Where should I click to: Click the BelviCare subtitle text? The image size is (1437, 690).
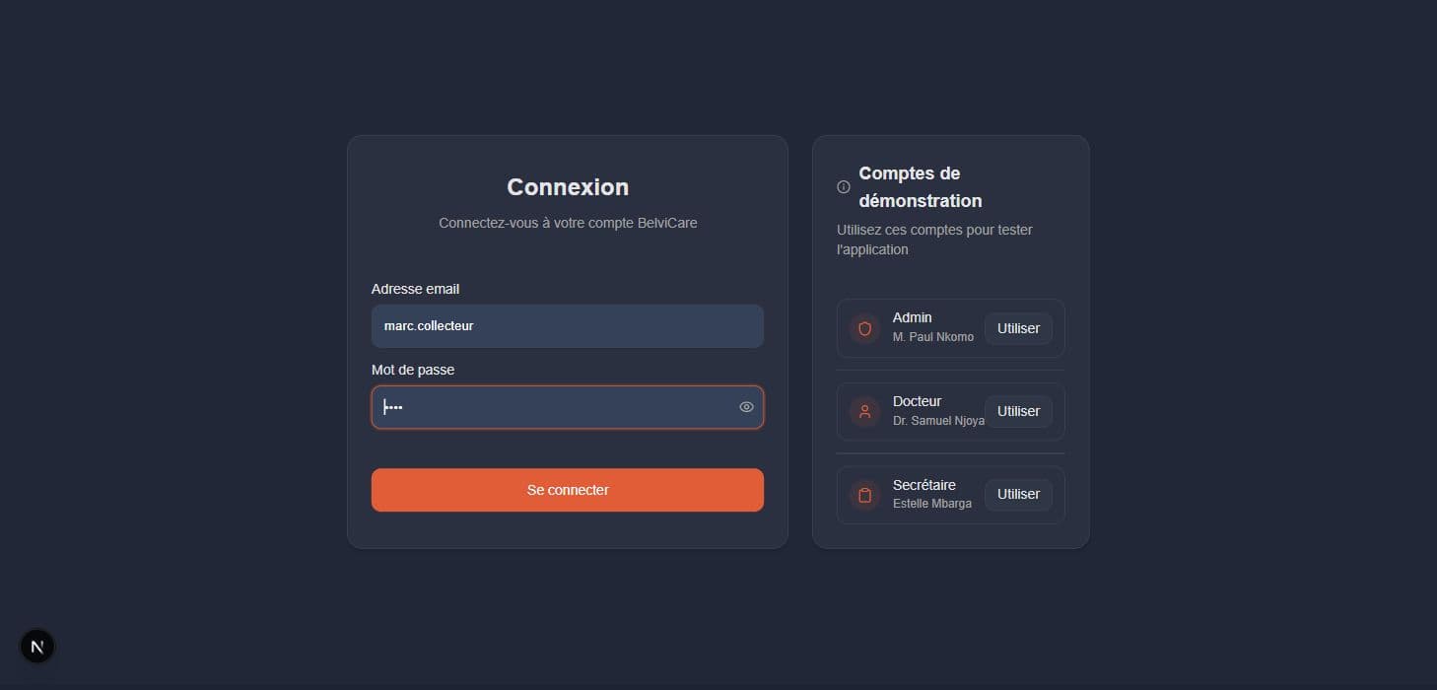click(568, 223)
